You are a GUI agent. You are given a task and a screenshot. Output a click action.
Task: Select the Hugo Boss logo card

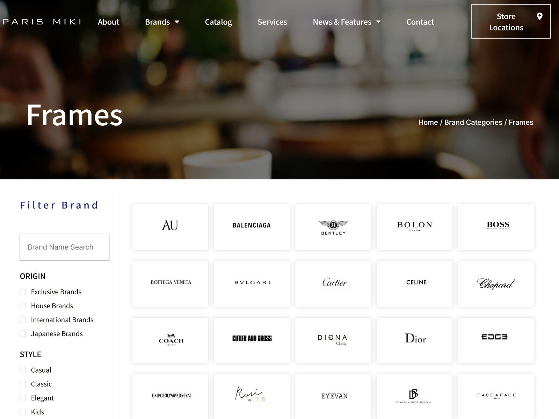tap(496, 227)
